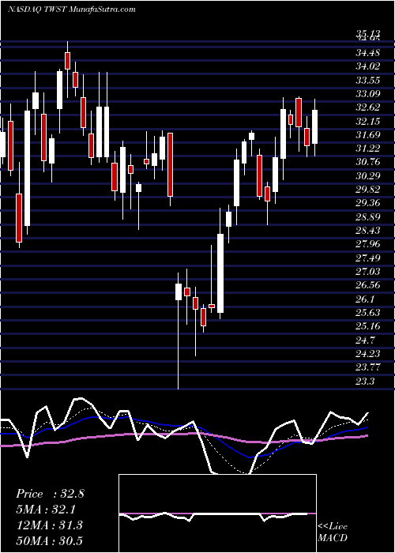Click the 34.48 price axis label
The height and width of the screenshot is (553, 395).
coord(368,53)
